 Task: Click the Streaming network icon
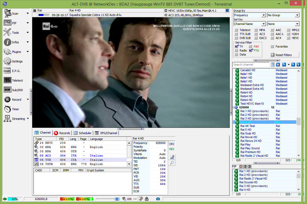7,118
